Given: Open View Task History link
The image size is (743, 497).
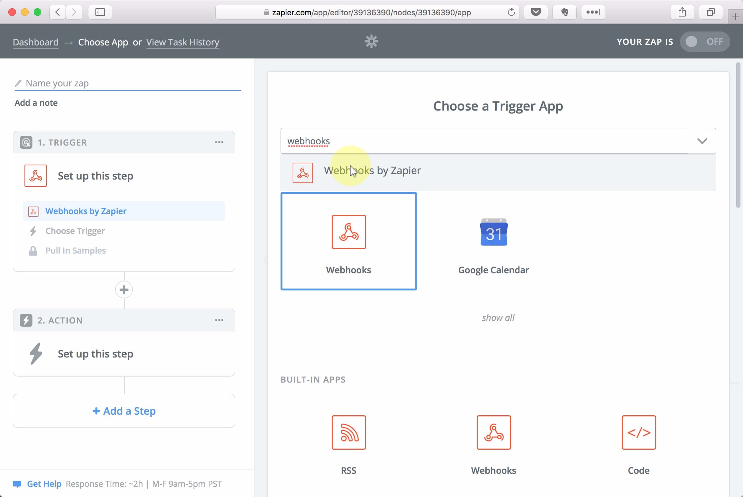Looking at the screenshot, I should [x=183, y=42].
